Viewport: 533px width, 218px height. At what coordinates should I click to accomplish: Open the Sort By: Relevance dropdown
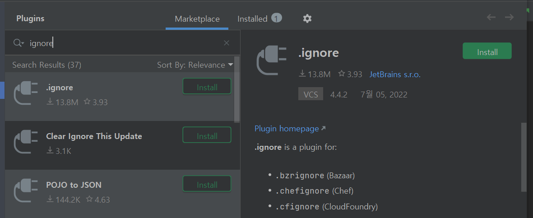point(195,65)
